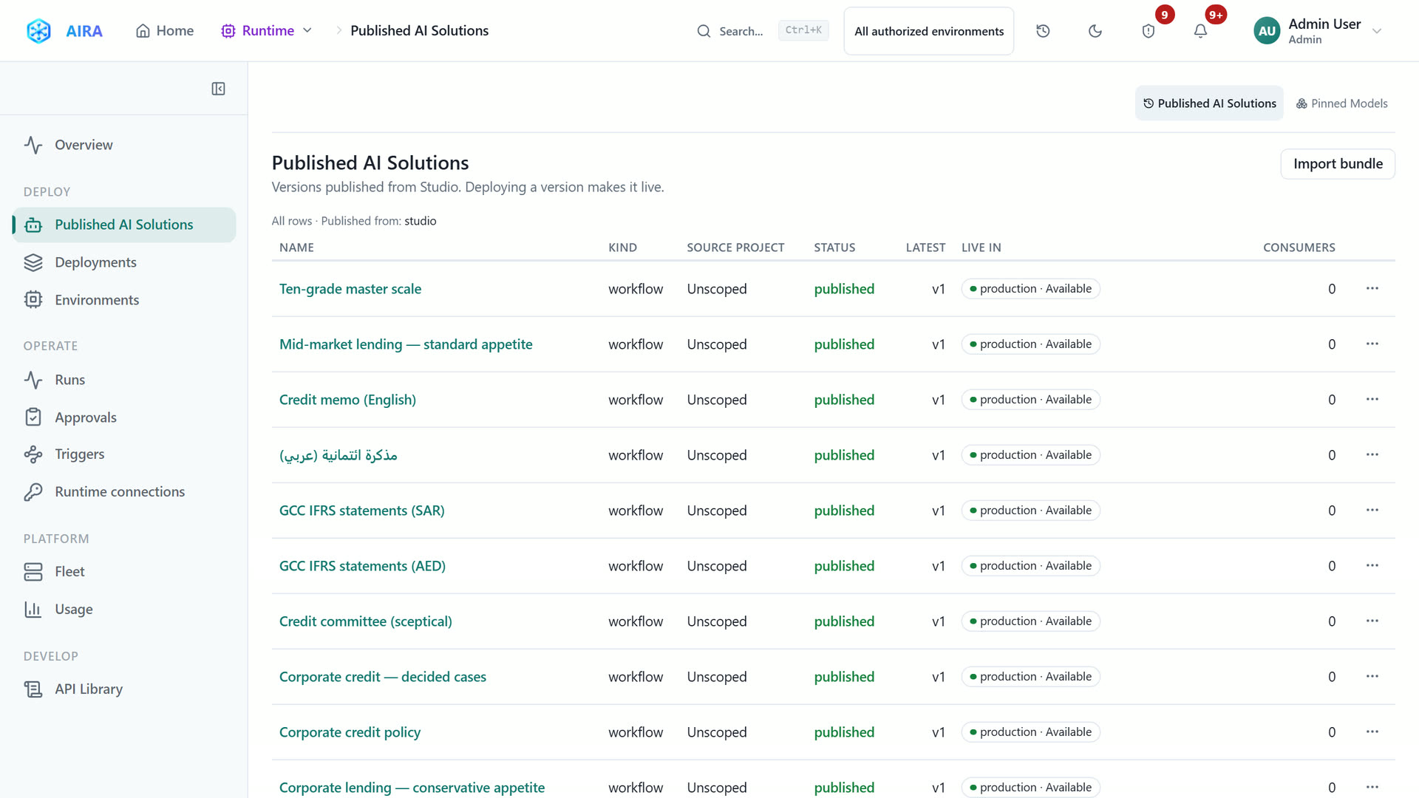
Task: Open row actions for Corporate credit — decided cases
Action: pyautogui.click(x=1372, y=676)
